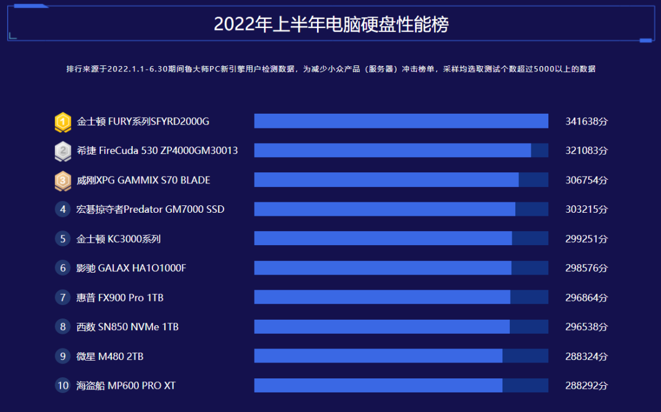Click the rank 7 number badge
Viewport: 661px width, 412px height.
63,298
